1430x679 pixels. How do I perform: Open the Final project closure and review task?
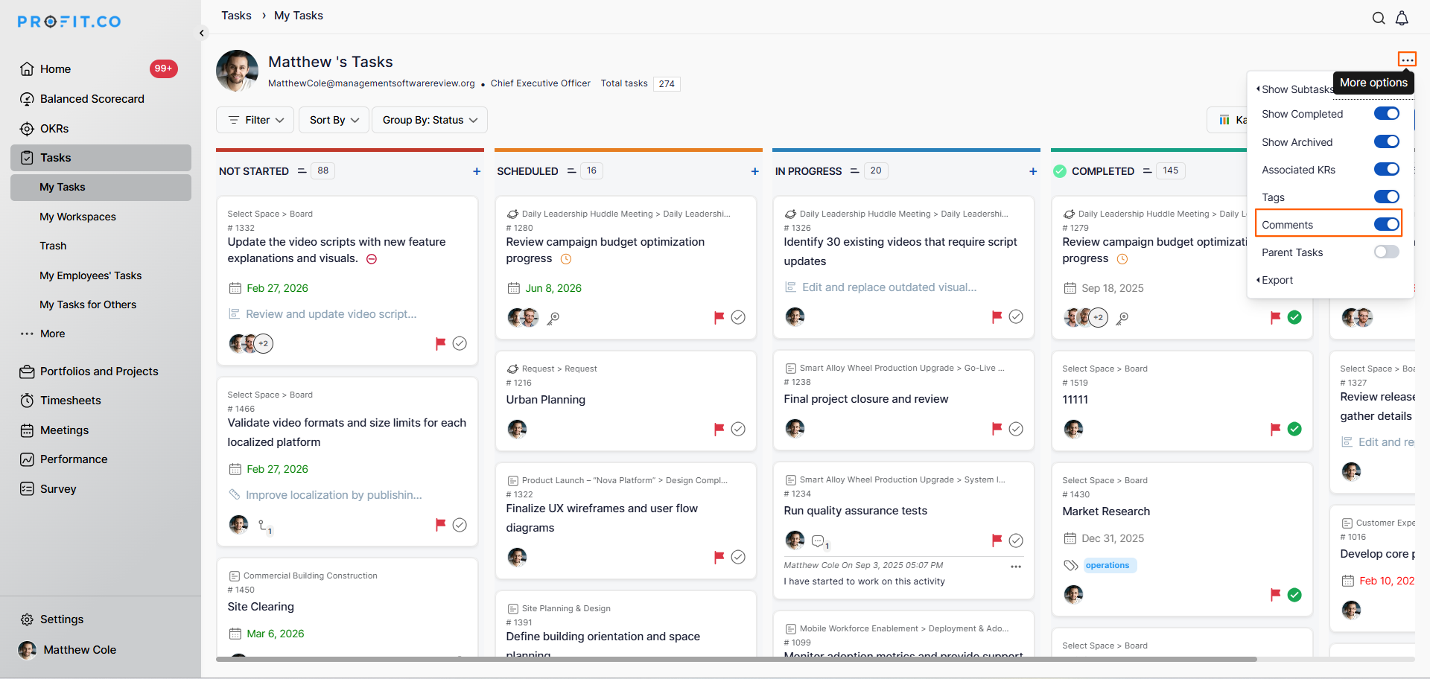coord(865,399)
